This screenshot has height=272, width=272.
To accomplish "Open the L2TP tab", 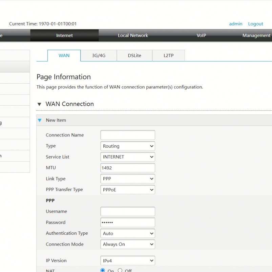I will 168,56.
